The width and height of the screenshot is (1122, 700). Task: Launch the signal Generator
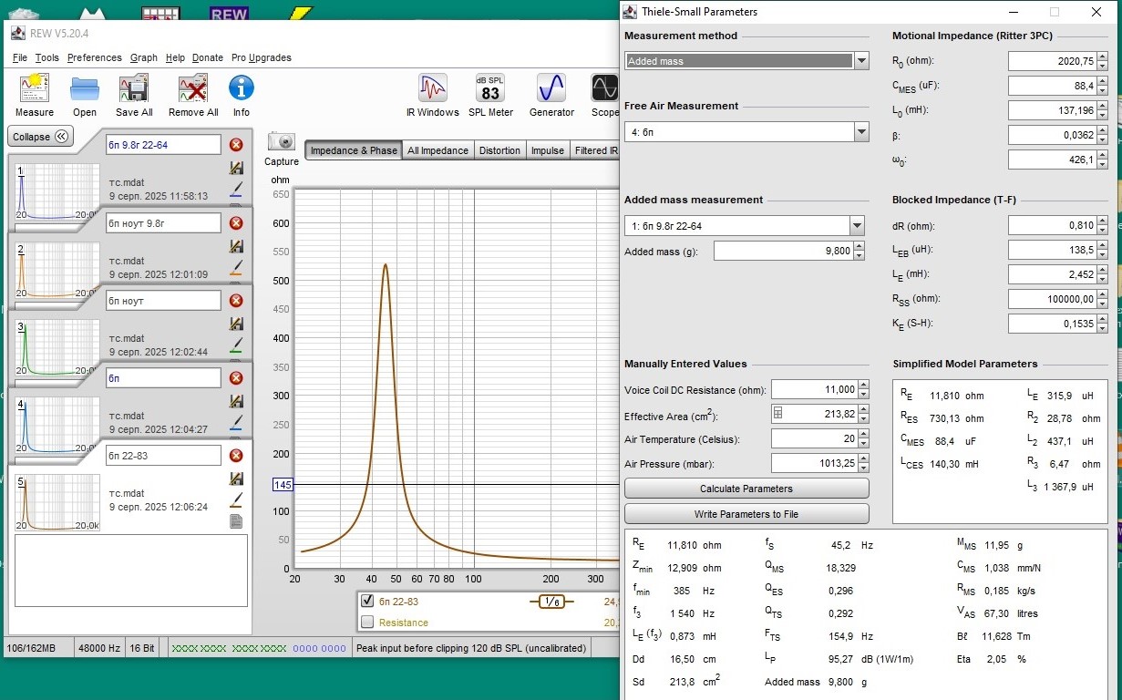tap(551, 89)
